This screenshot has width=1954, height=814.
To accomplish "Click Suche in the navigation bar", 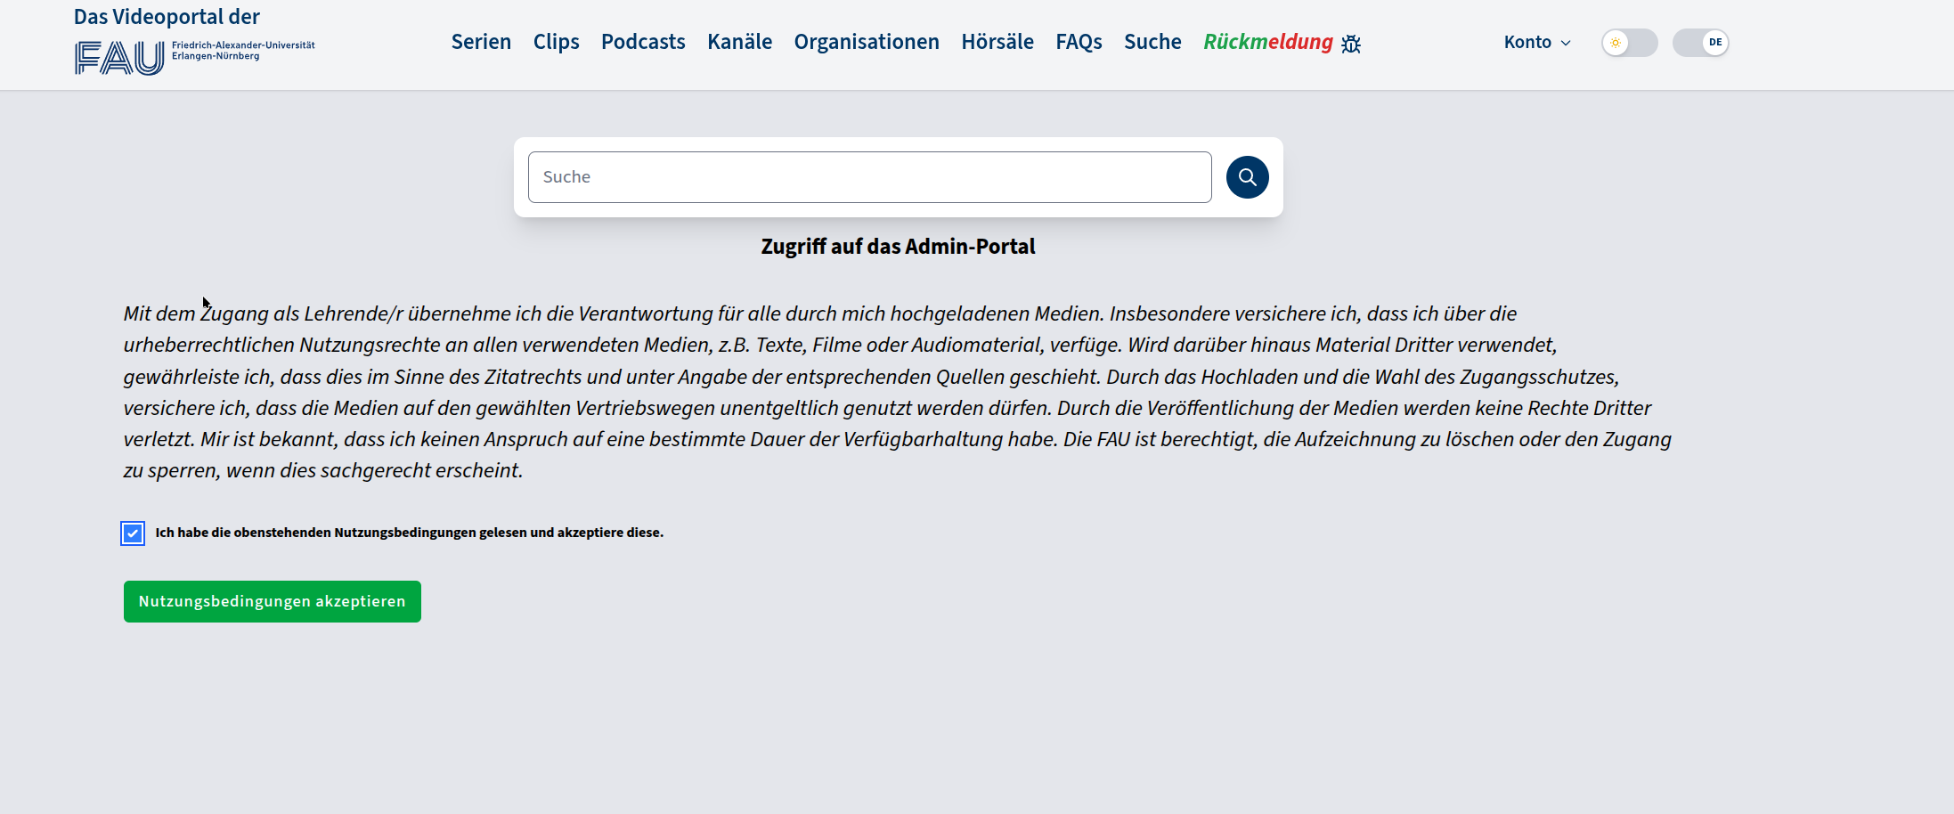I will [1152, 42].
